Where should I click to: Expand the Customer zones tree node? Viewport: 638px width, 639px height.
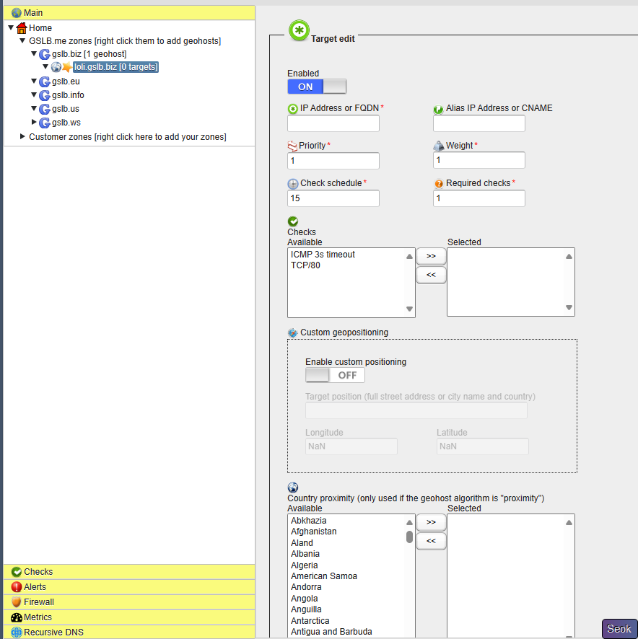coord(22,136)
